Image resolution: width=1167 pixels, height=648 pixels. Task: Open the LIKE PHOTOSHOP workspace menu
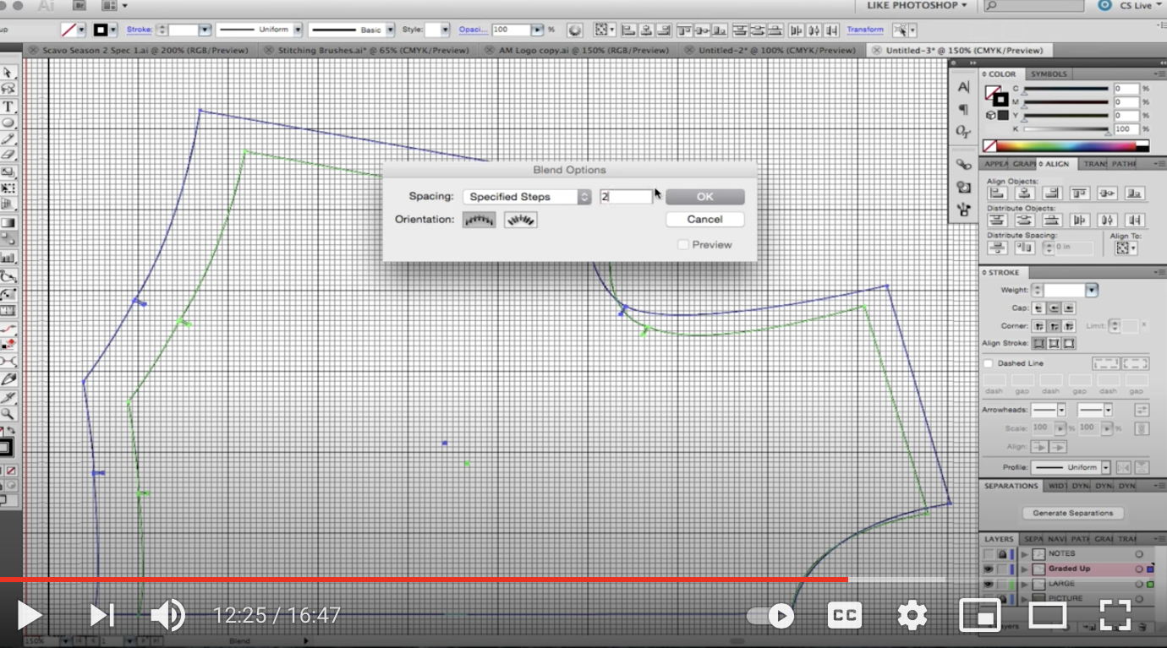[917, 5]
